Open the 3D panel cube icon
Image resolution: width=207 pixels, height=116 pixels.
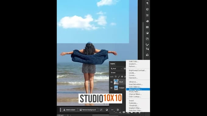(147, 9)
